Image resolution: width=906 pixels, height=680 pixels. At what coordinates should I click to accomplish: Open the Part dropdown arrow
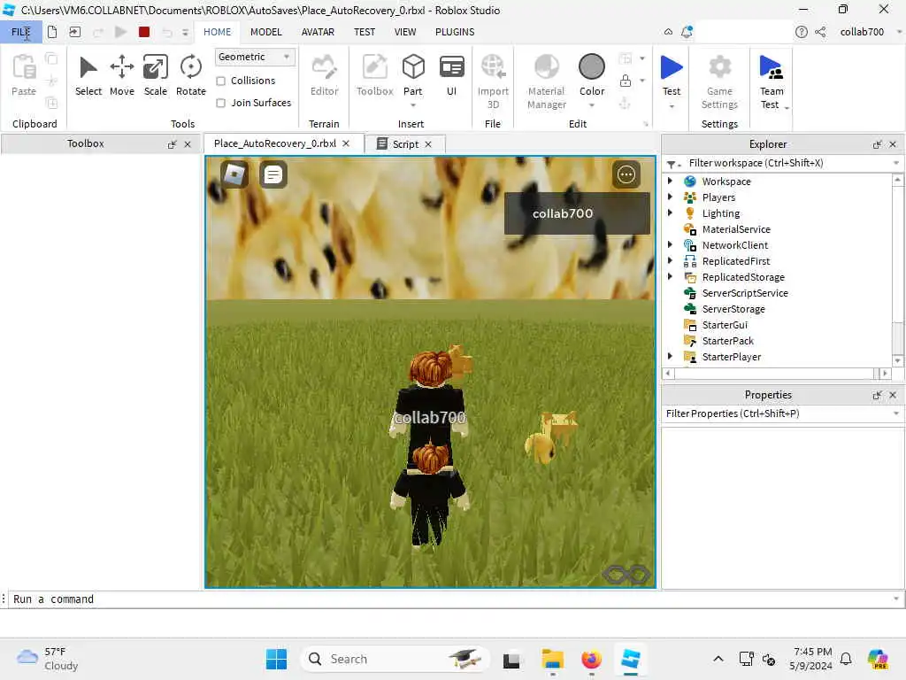click(412, 105)
